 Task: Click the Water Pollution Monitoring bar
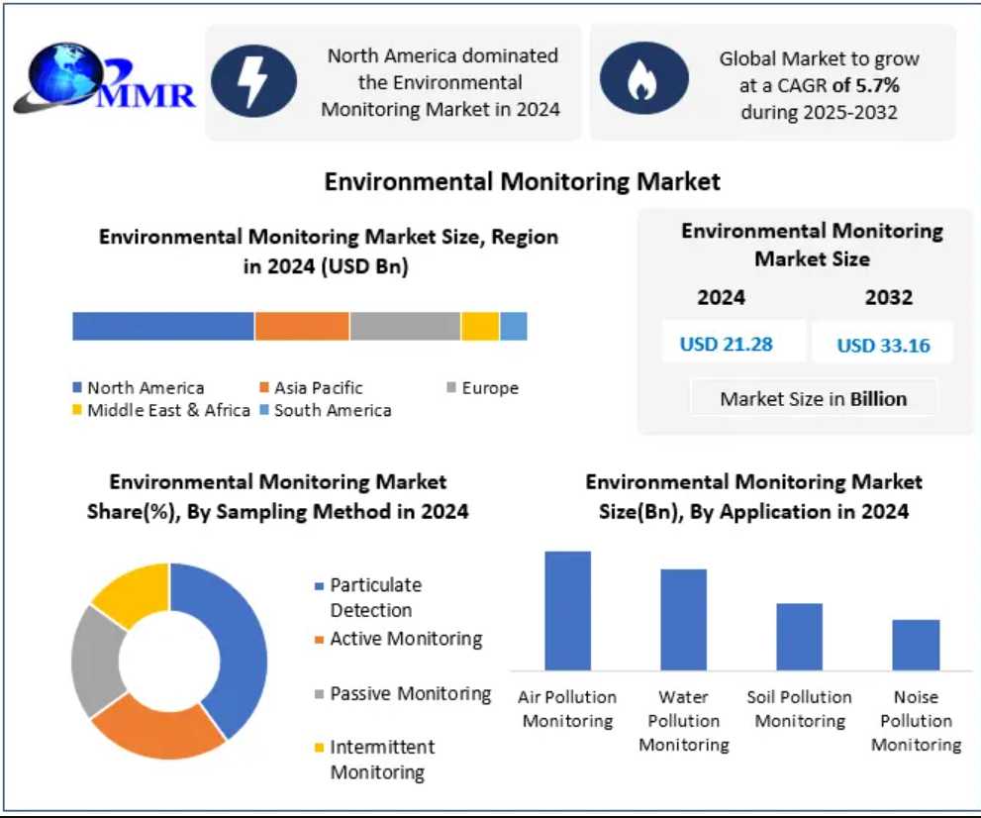[x=683, y=620]
